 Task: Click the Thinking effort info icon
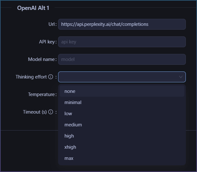coord(51,77)
